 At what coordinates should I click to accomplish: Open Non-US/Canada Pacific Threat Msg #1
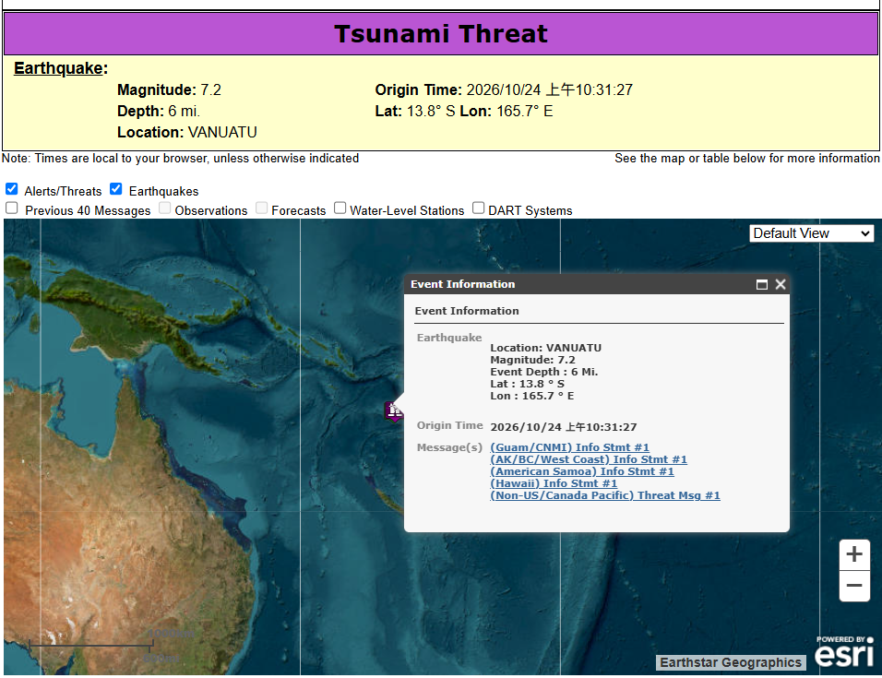coord(605,496)
